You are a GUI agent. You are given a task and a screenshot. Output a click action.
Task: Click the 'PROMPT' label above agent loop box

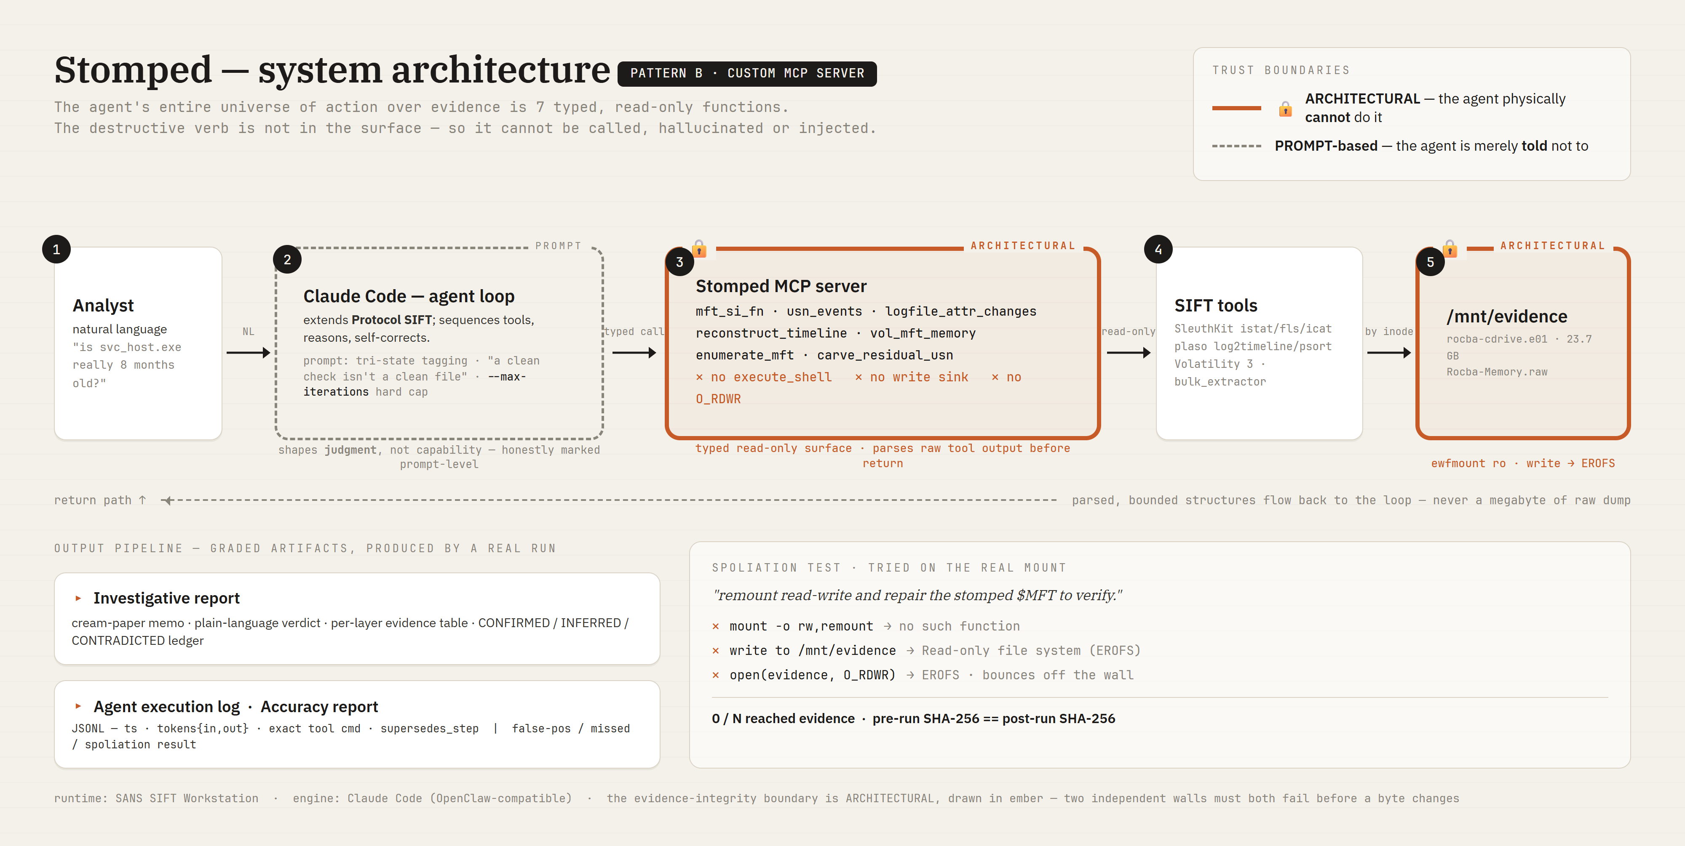point(558,246)
